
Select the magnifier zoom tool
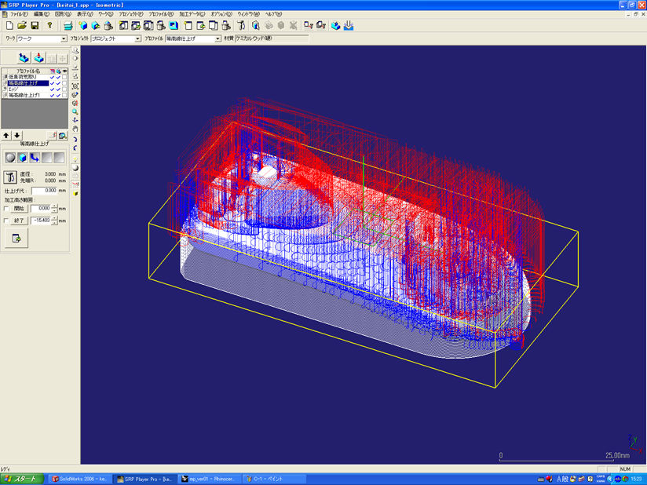tap(75, 111)
